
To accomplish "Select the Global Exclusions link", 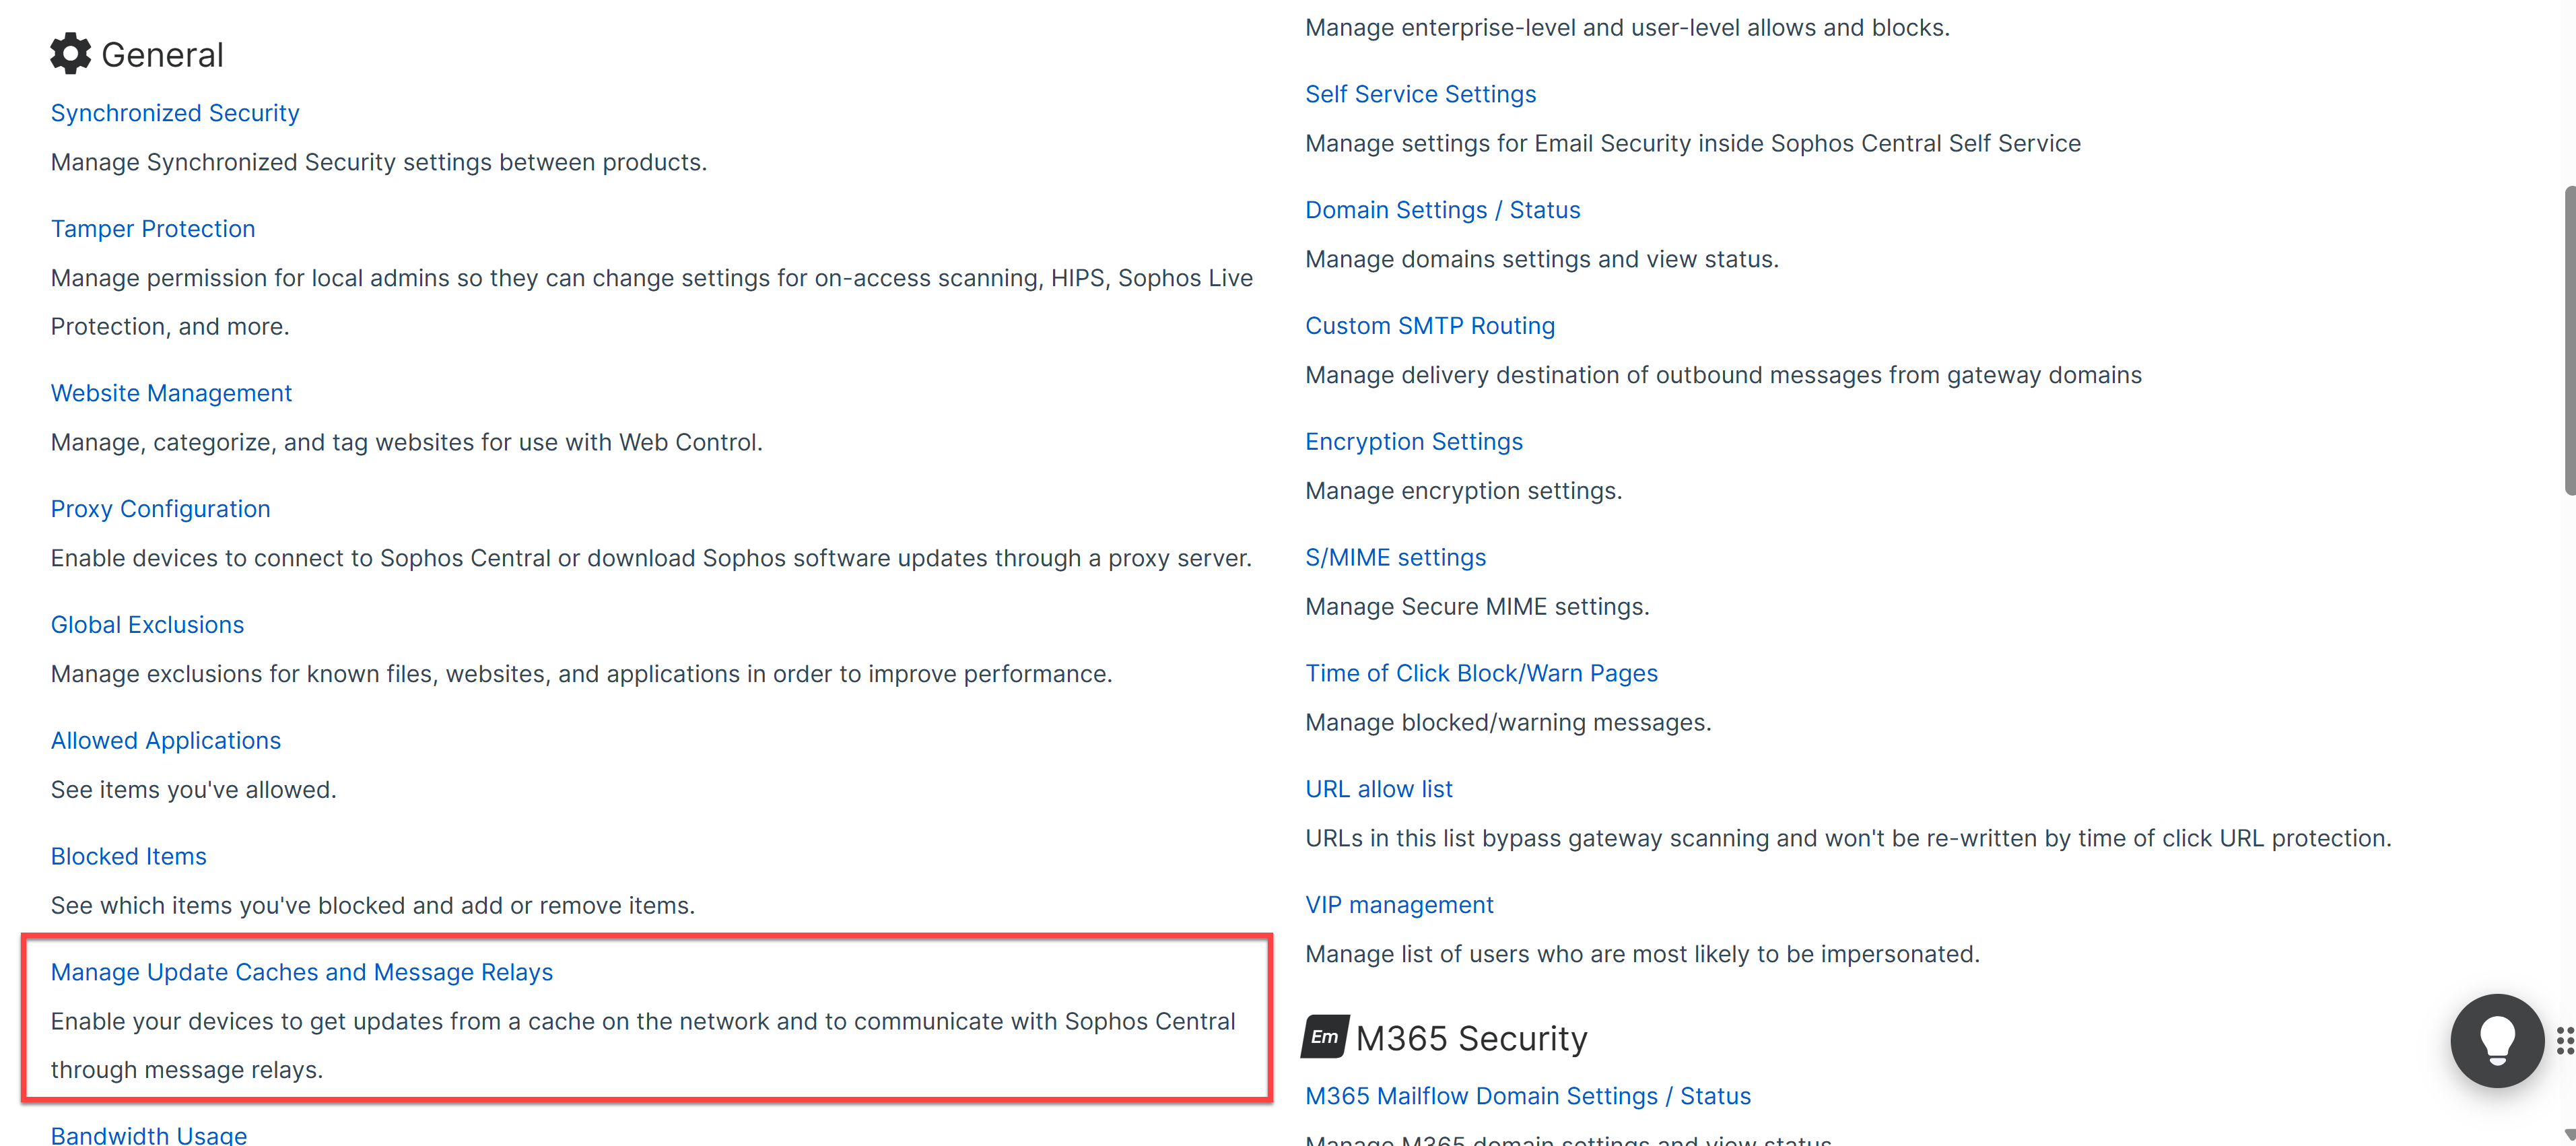I will (x=147, y=625).
